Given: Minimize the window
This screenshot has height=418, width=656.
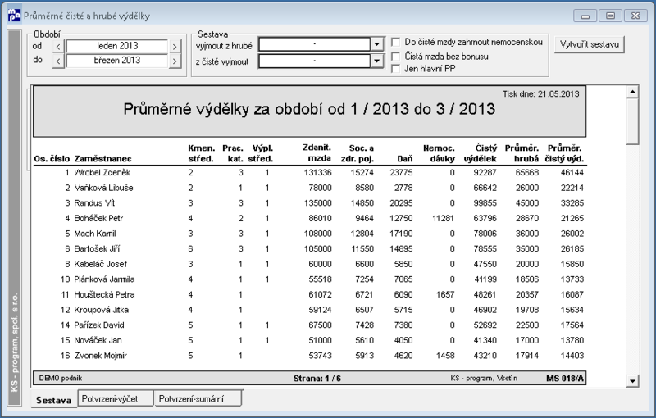Looking at the screenshot, I should [x=585, y=16].
